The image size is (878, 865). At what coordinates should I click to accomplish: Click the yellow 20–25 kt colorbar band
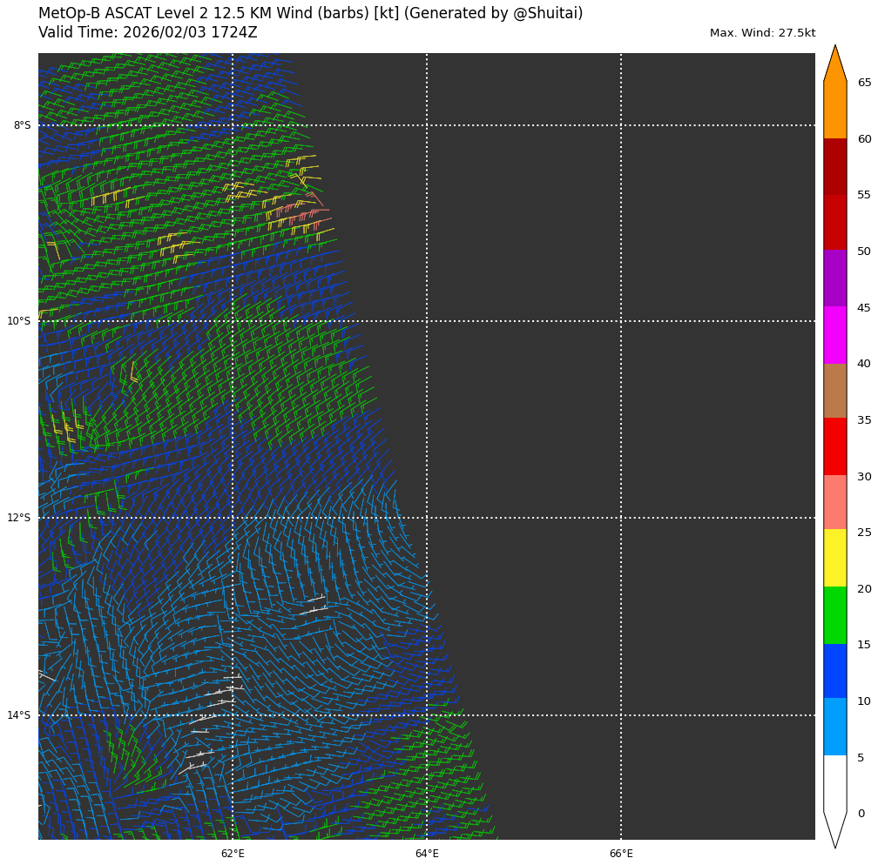coord(834,558)
